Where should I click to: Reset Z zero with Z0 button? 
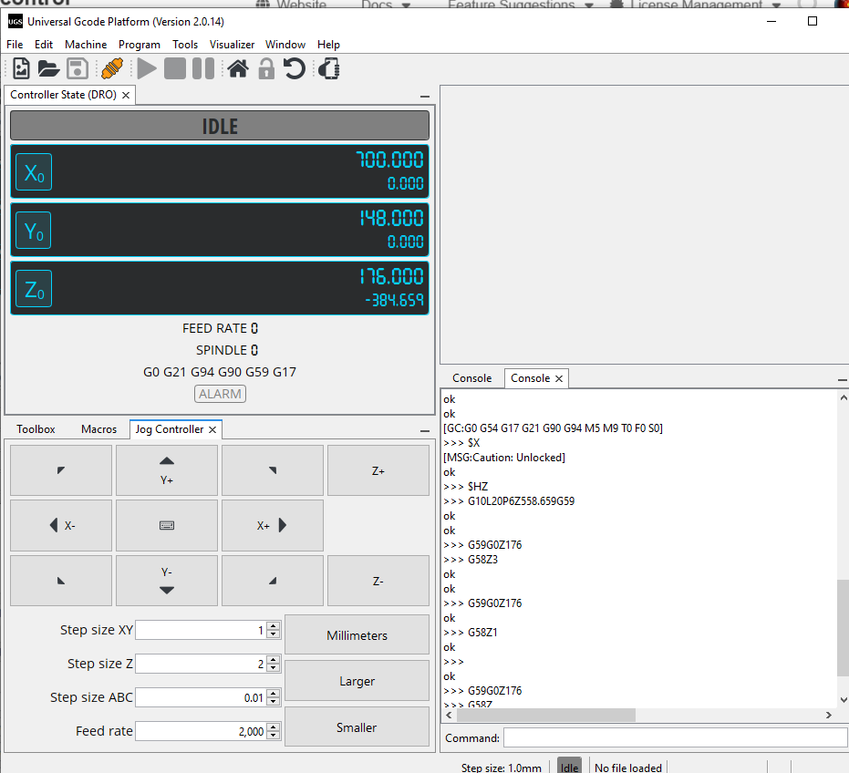coord(34,289)
